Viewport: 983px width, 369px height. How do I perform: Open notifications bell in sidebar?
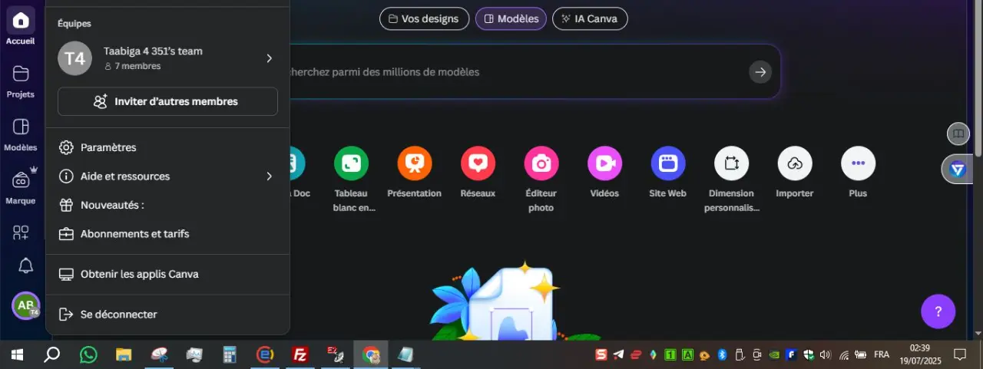[x=25, y=266]
